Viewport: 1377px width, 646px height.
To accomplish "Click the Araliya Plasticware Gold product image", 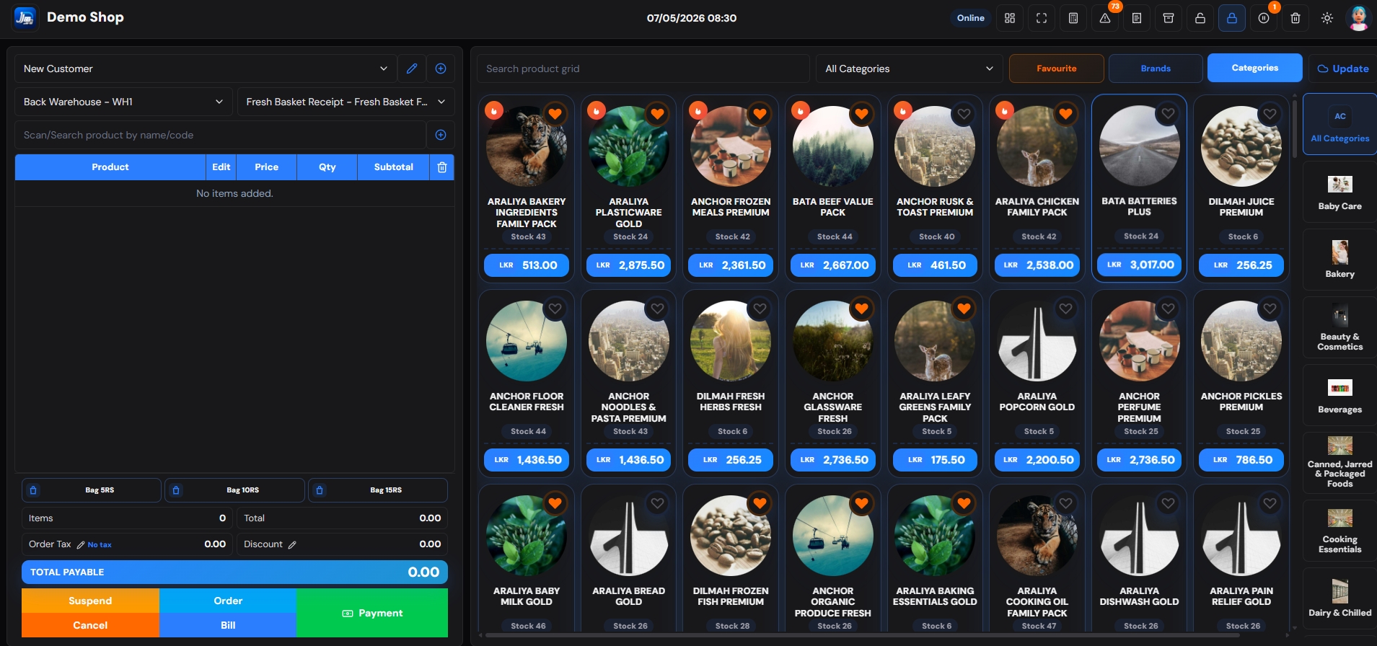I will point(629,146).
